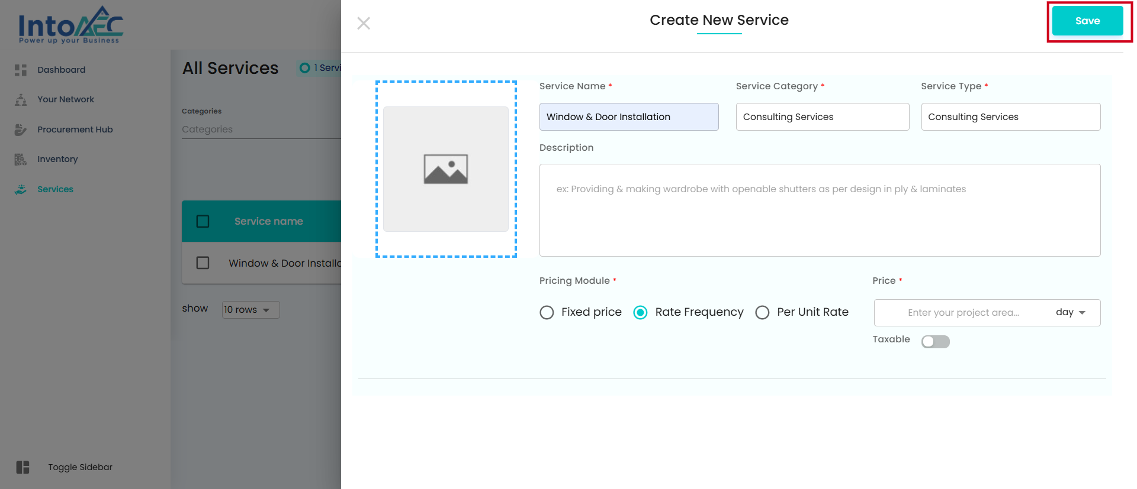The image size is (1137, 489).
Task: Check the Window & Door Installation row checkbox
Action: click(x=203, y=263)
